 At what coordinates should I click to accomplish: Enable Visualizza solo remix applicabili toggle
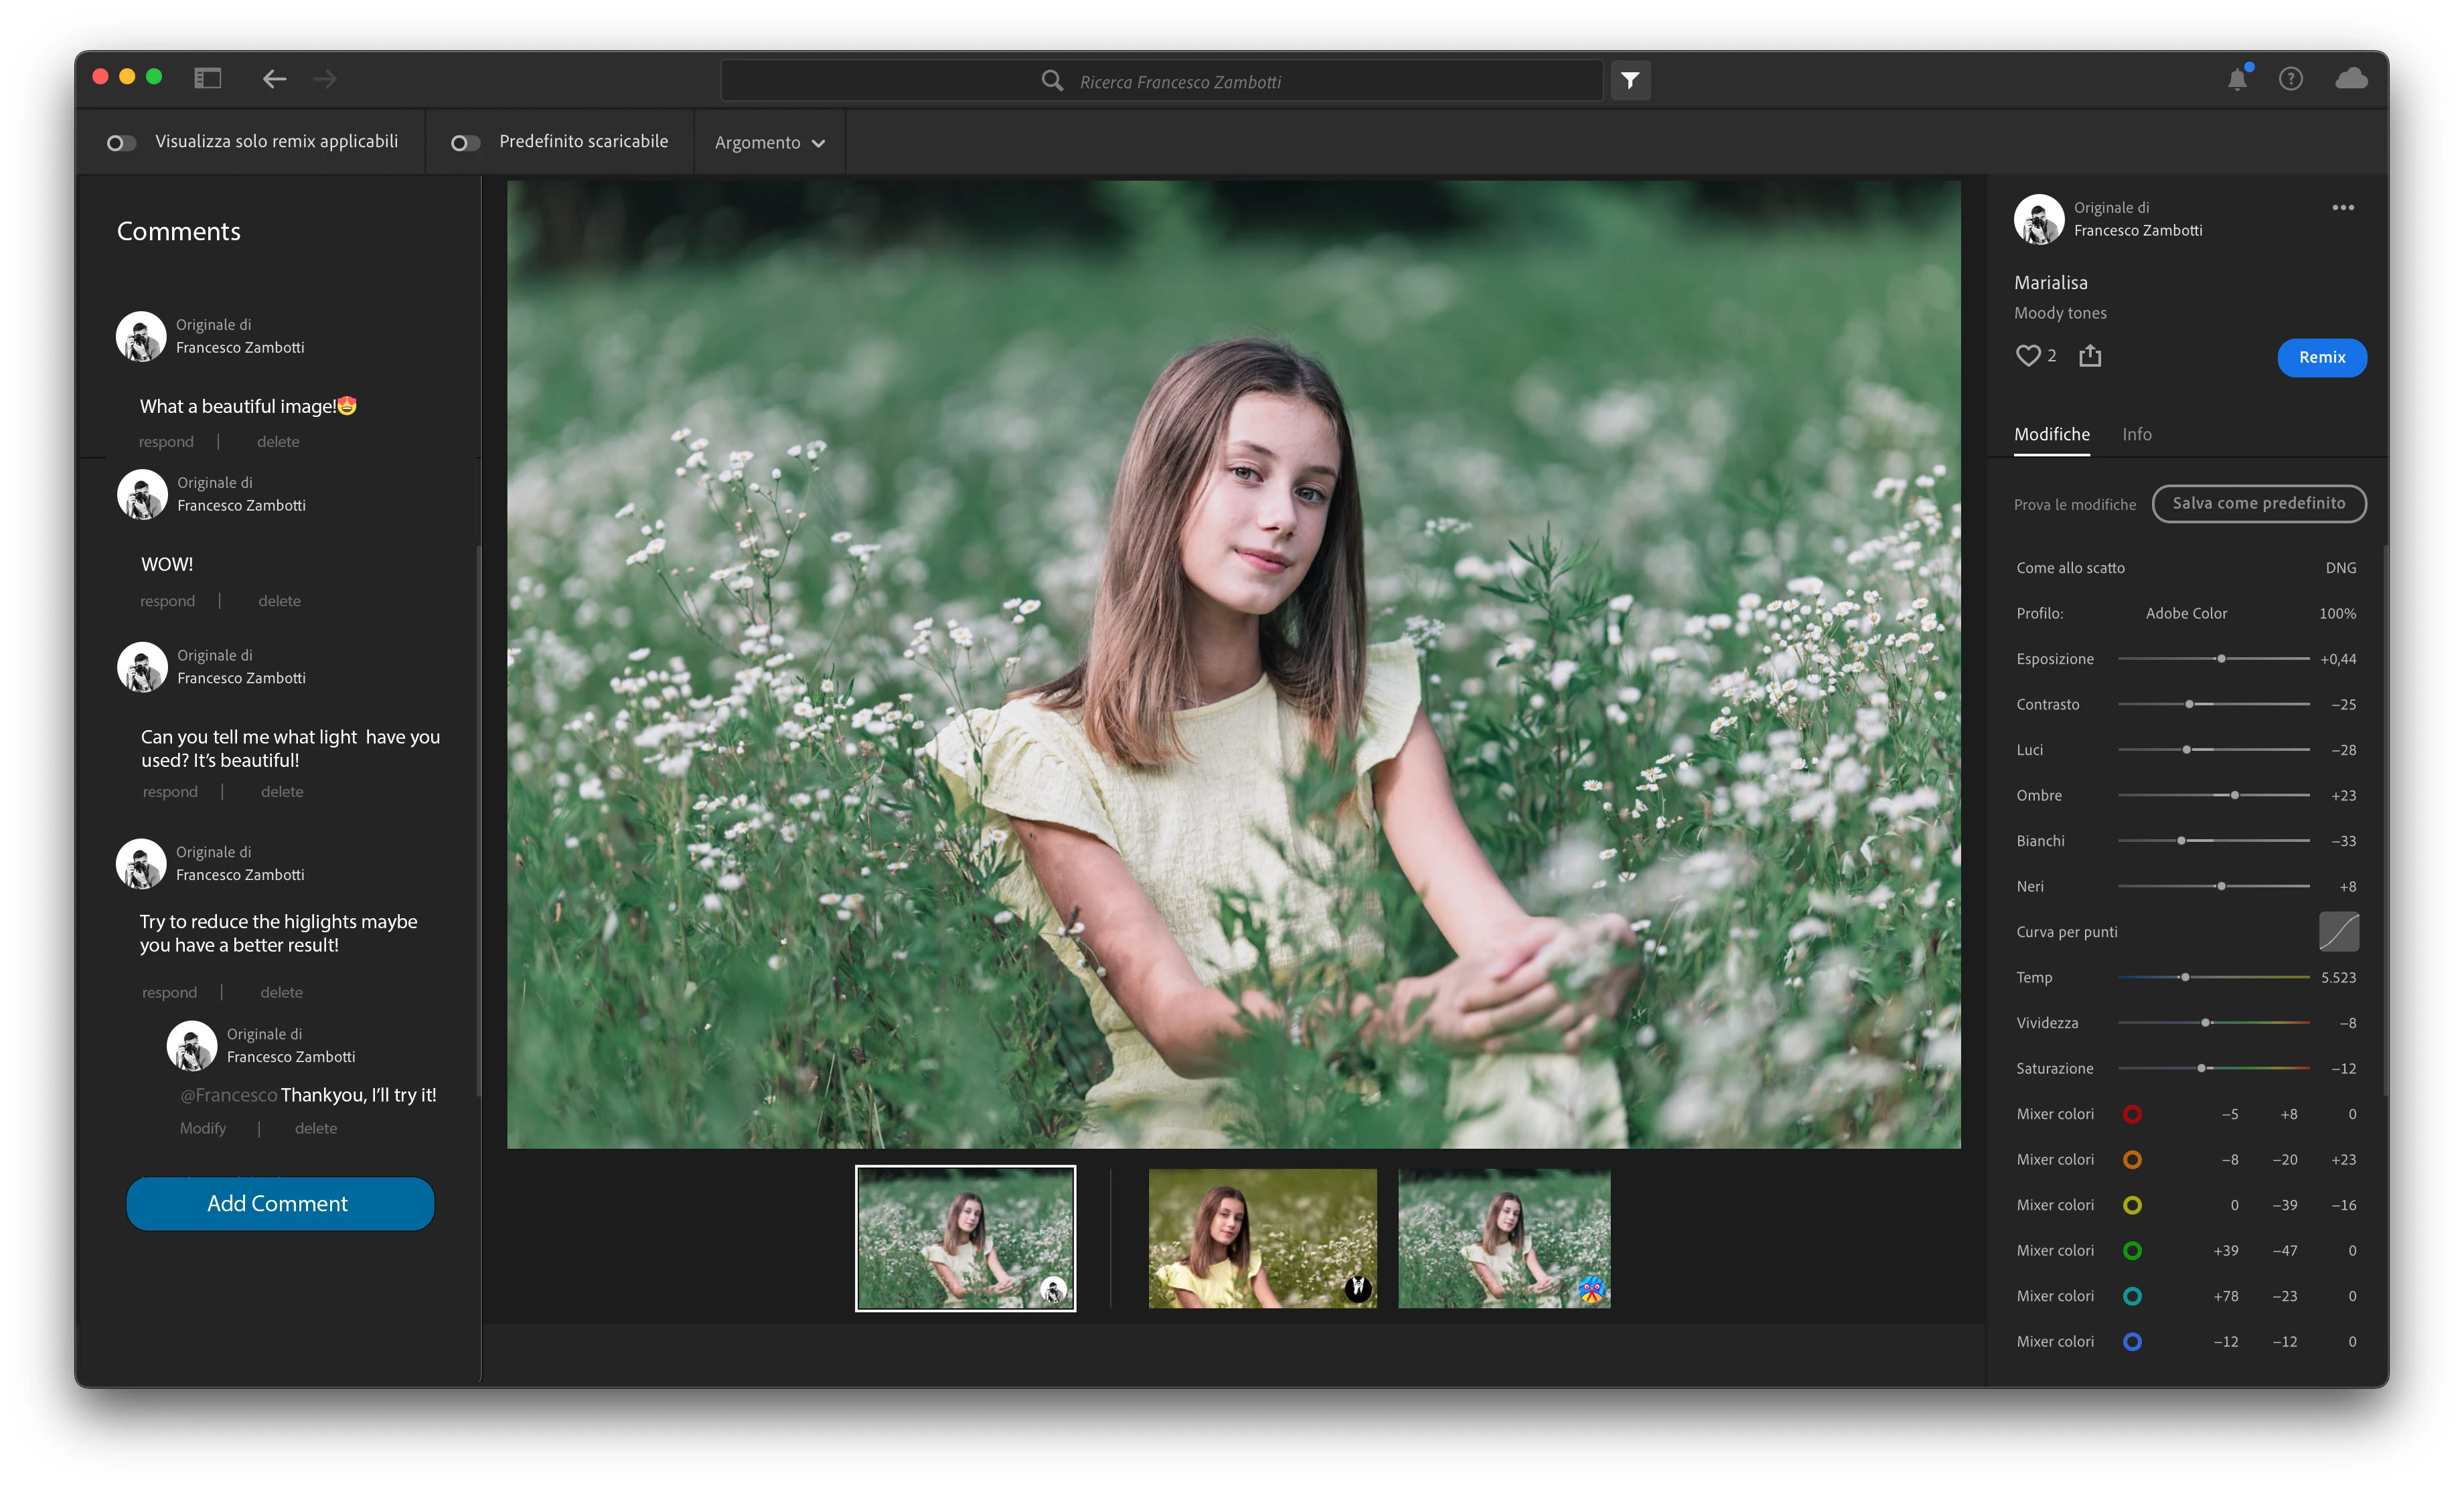point(121,143)
